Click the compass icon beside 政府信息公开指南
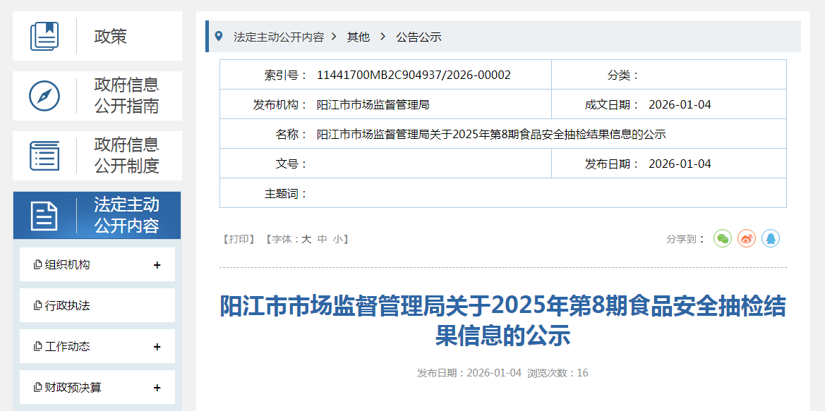Image resolution: width=825 pixels, height=411 pixels. point(45,96)
